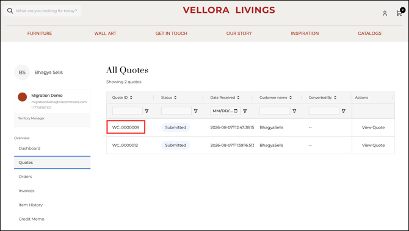
Task: Click the Status filter text box
Action: click(176, 111)
